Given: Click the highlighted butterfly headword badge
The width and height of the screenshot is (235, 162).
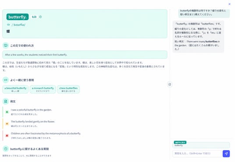Looking at the screenshot, I should click(x=18, y=17).
